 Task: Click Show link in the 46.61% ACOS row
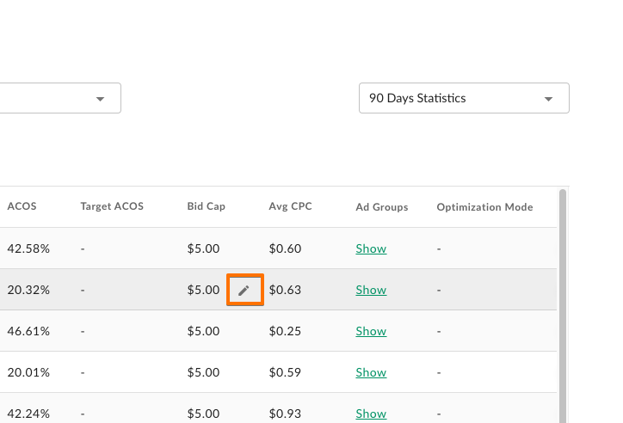tap(371, 331)
